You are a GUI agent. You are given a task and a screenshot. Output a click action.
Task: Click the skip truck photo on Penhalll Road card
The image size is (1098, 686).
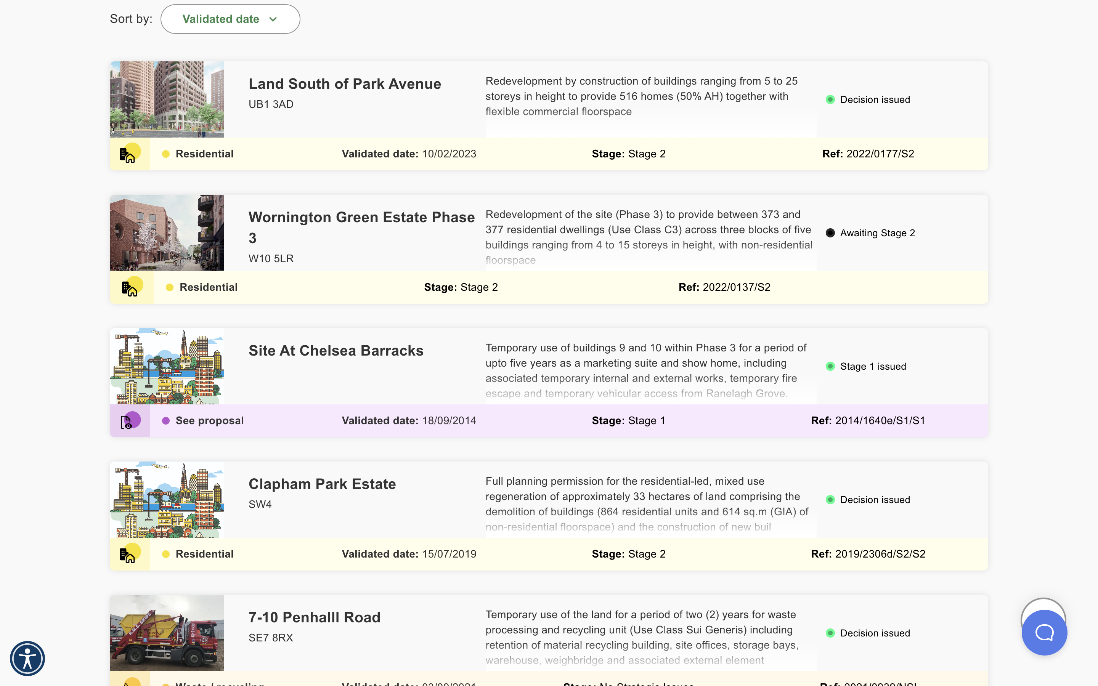point(167,633)
